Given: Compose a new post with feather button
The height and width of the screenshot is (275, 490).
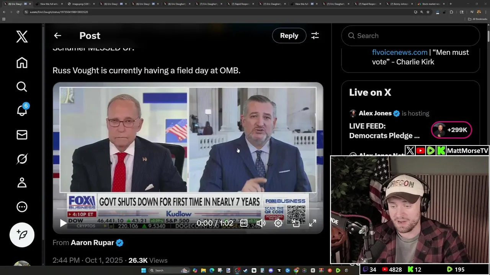Looking at the screenshot, I should click(x=22, y=235).
